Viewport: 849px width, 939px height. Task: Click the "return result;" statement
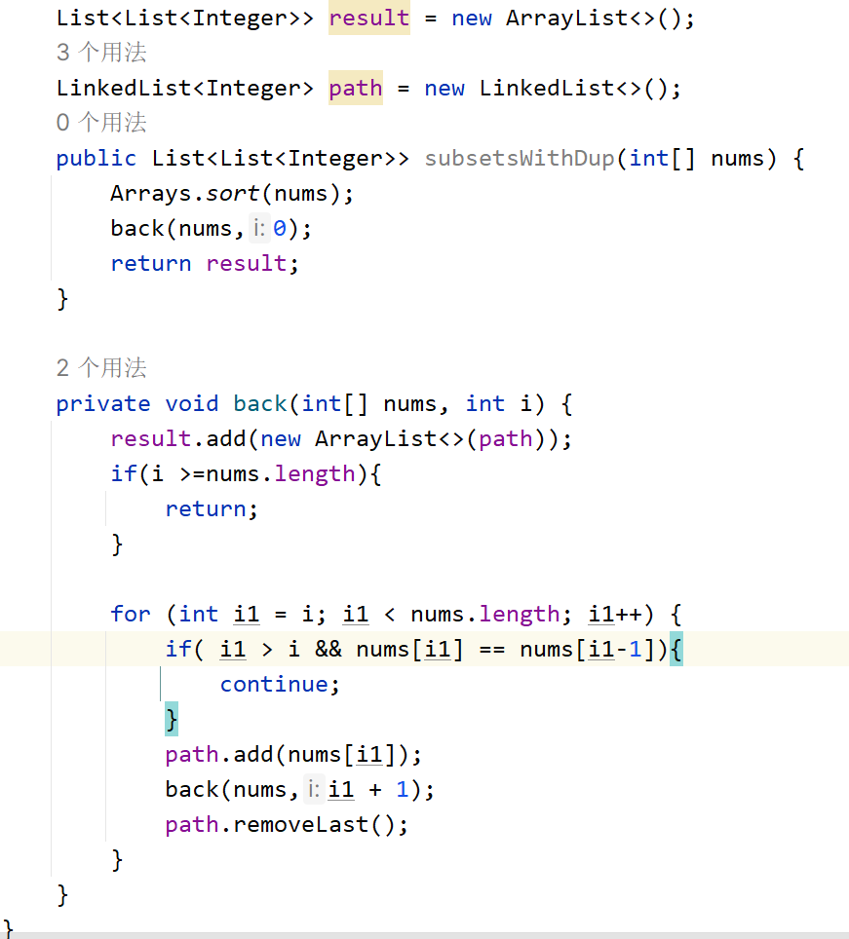(205, 264)
